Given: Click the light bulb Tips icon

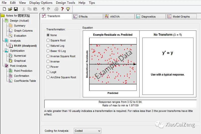Looking at the screenshot, I should [x=68, y=9].
